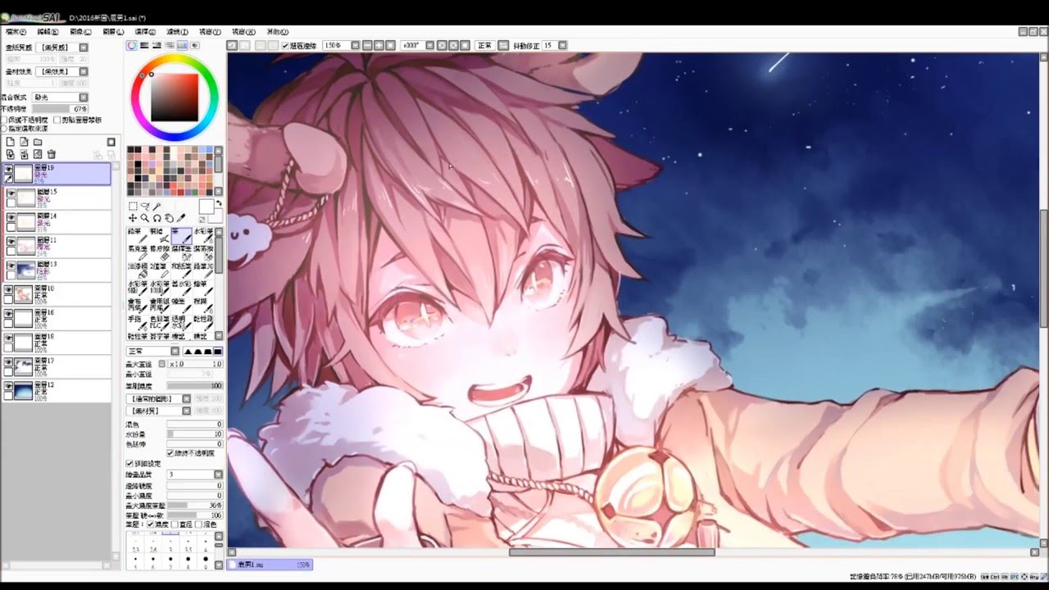1049x590 pixels.
Task: Select the rectangular selection tool
Action: (133, 206)
